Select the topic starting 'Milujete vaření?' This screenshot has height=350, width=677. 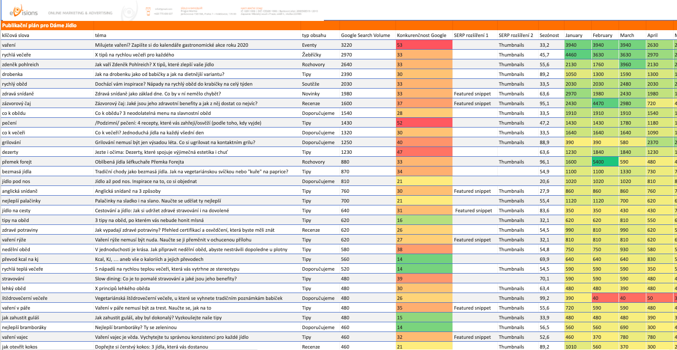click(197, 45)
